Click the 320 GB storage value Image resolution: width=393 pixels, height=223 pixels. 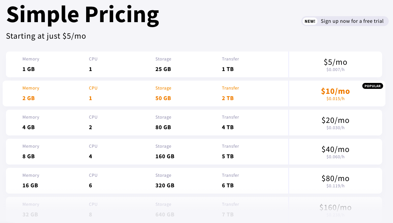click(165, 186)
